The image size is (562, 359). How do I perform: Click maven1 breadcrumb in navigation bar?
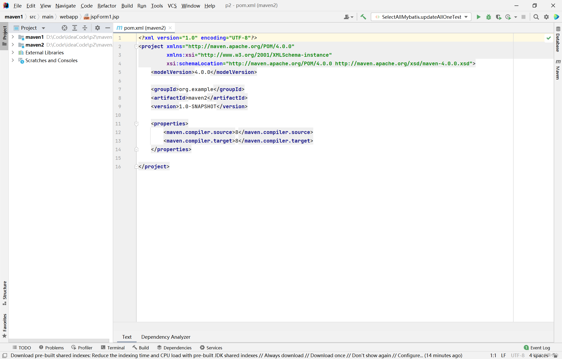point(14,17)
